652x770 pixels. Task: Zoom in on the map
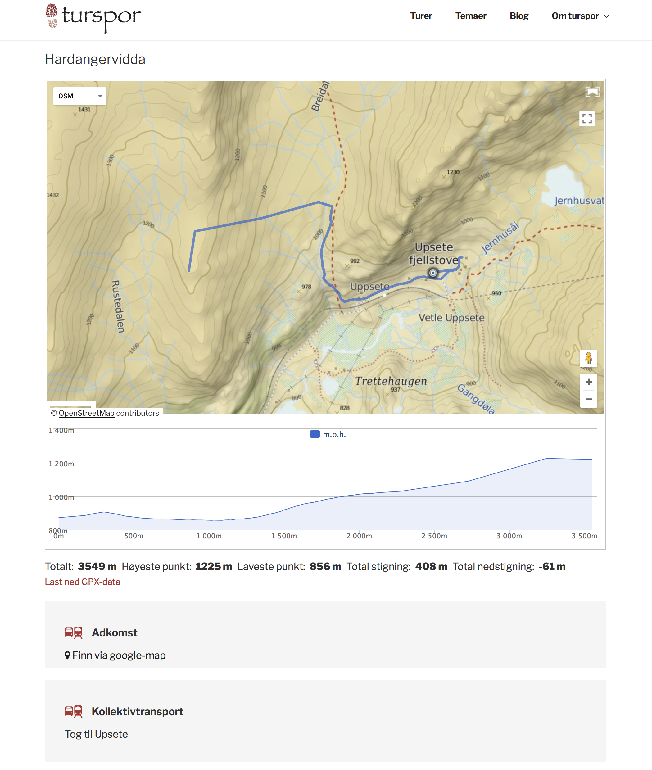pos(588,382)
